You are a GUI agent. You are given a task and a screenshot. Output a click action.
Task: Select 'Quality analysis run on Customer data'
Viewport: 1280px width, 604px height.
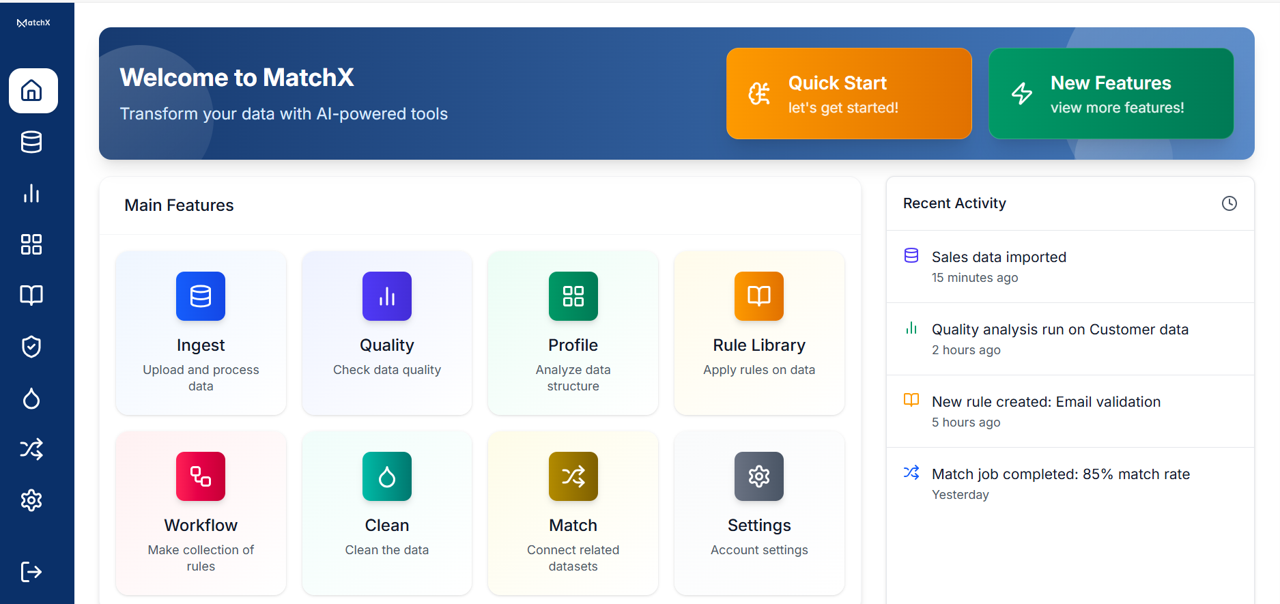tap(1060, 330)
